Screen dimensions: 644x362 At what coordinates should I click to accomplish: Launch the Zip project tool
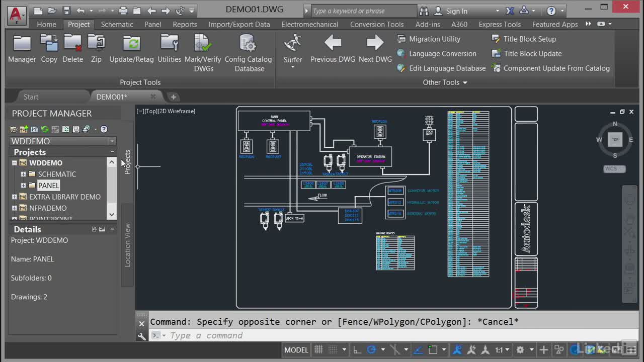point(96,49)
